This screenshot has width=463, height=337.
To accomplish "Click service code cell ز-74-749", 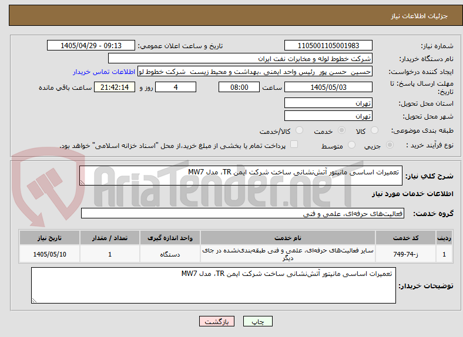I will (x=406, y=254).
